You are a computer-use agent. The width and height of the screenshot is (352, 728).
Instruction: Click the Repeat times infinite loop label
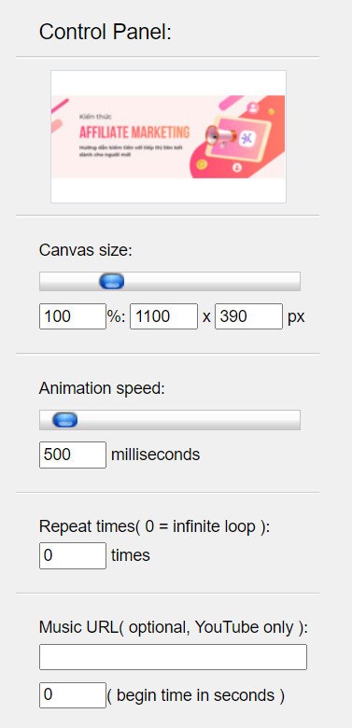click(x=155, y=526)
